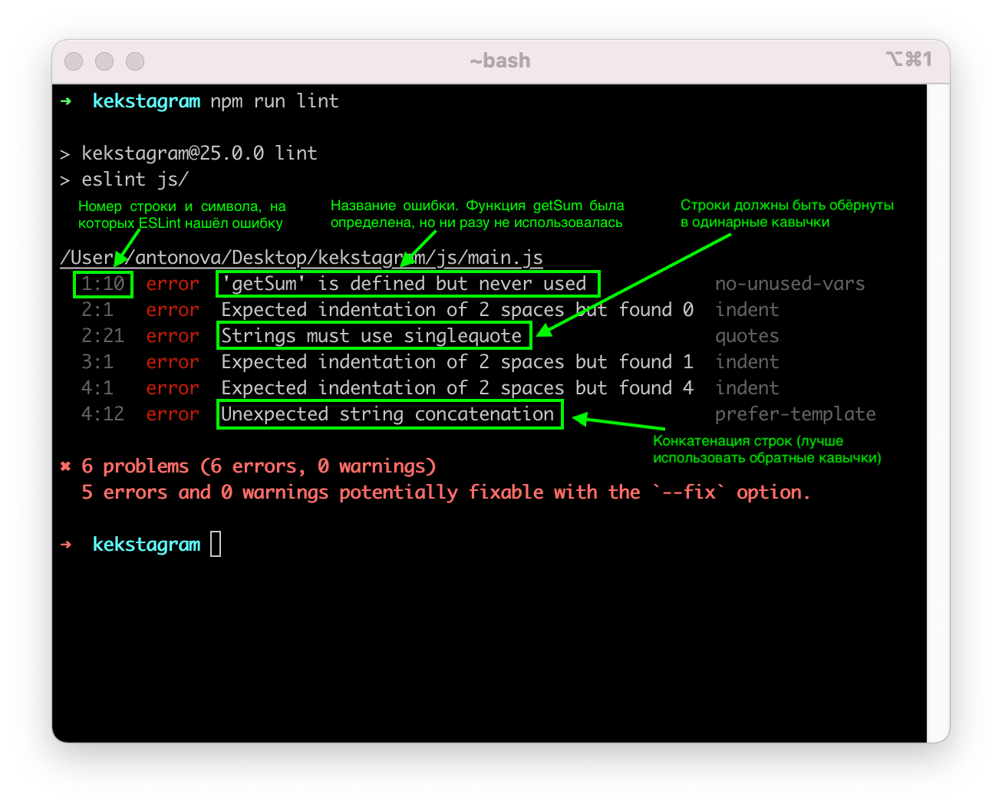Click the `--fix` option text
The height and width of the screenshot is (807, 1002).
pos(689,492)
